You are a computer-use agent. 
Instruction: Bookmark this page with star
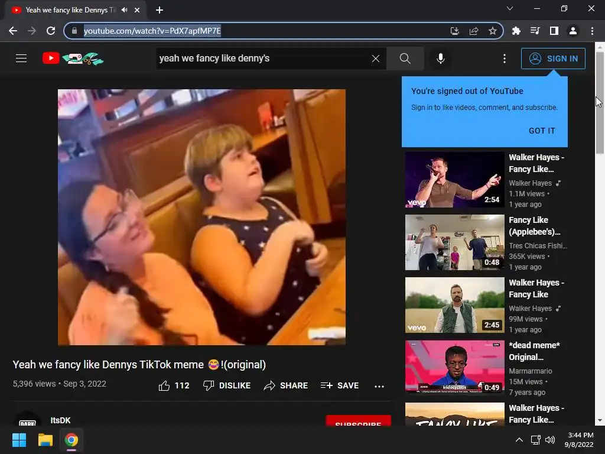492,31
